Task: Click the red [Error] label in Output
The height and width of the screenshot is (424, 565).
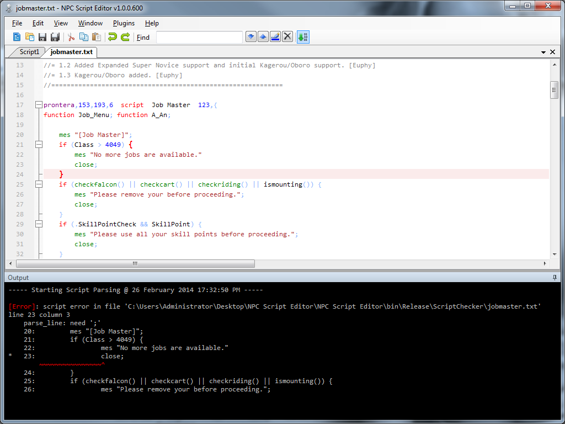Action: coord(22,306)
